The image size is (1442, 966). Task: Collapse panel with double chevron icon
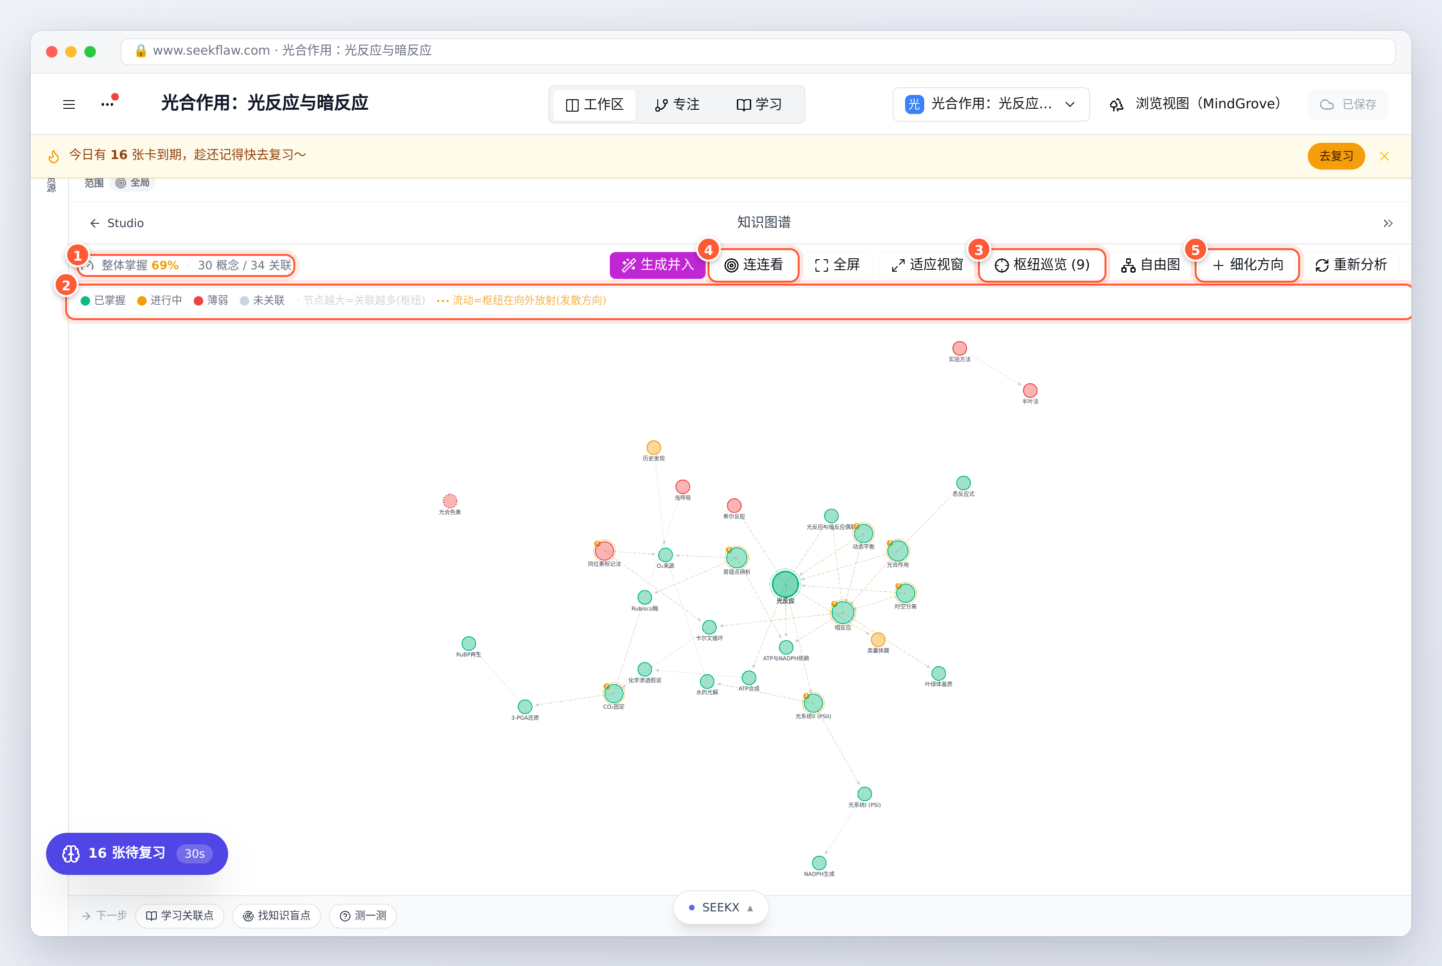pyautogui.click(x=1388, y=223)
